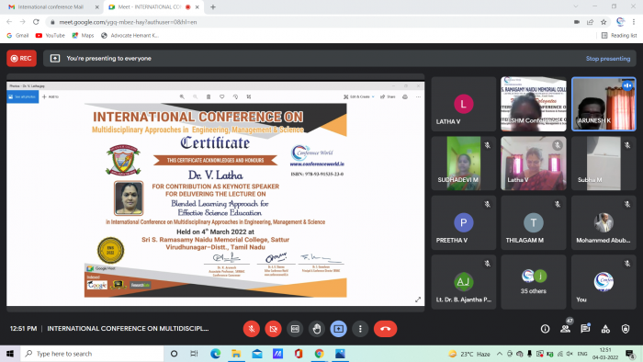Raise hand using the hand icon

pyautogui.click(x=317, y=329)
